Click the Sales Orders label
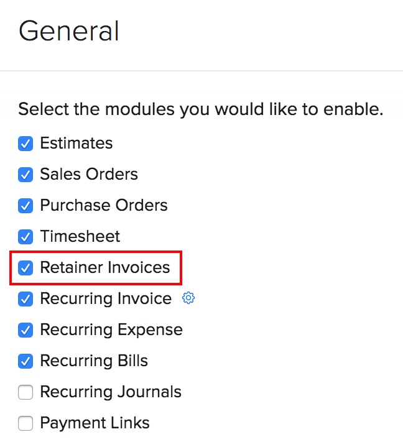 pos(89,174)
